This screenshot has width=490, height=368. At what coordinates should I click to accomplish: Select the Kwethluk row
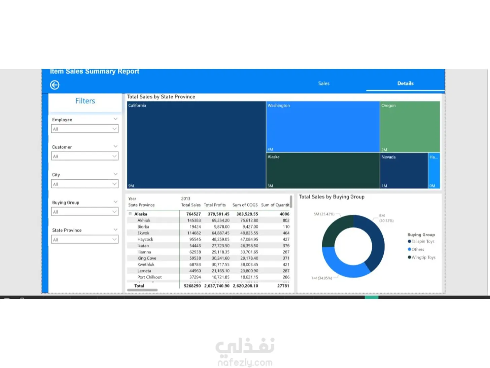208,265
